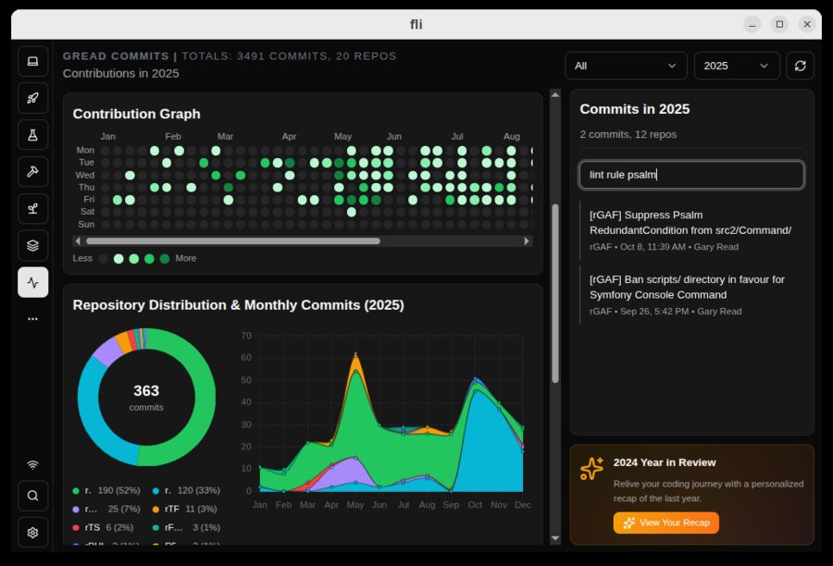Image resolution: width=833 pixels, height=566 pixels.
Task: Open the 2025 year dropdown
Action: (x=737, y=66)
